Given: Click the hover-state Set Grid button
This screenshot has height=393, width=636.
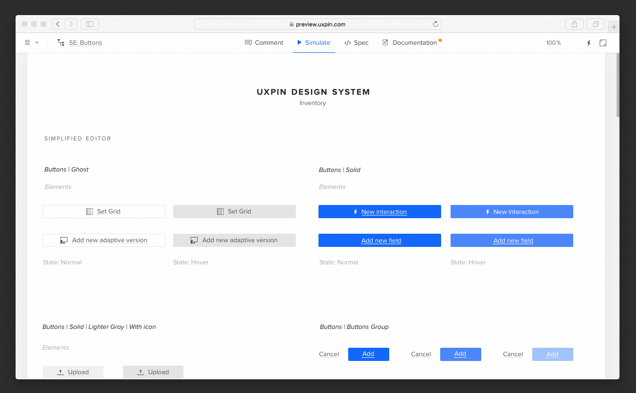Looking at the screenshot, I should [234, 212].
